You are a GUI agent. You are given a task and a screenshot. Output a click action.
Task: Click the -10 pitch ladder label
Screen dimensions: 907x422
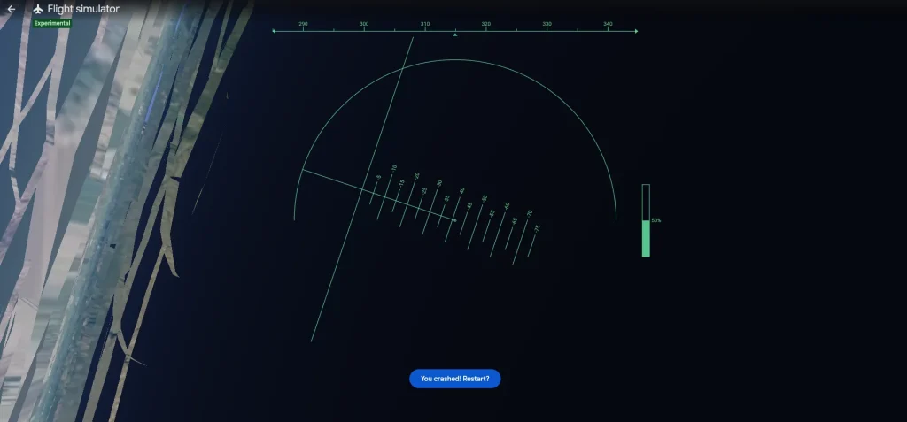coord(394,168)
